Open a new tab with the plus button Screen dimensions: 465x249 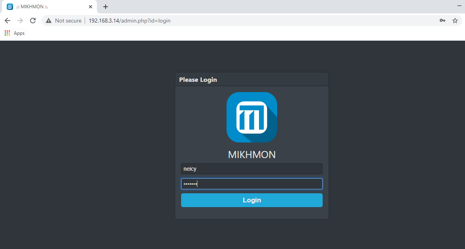pos(105,6)
